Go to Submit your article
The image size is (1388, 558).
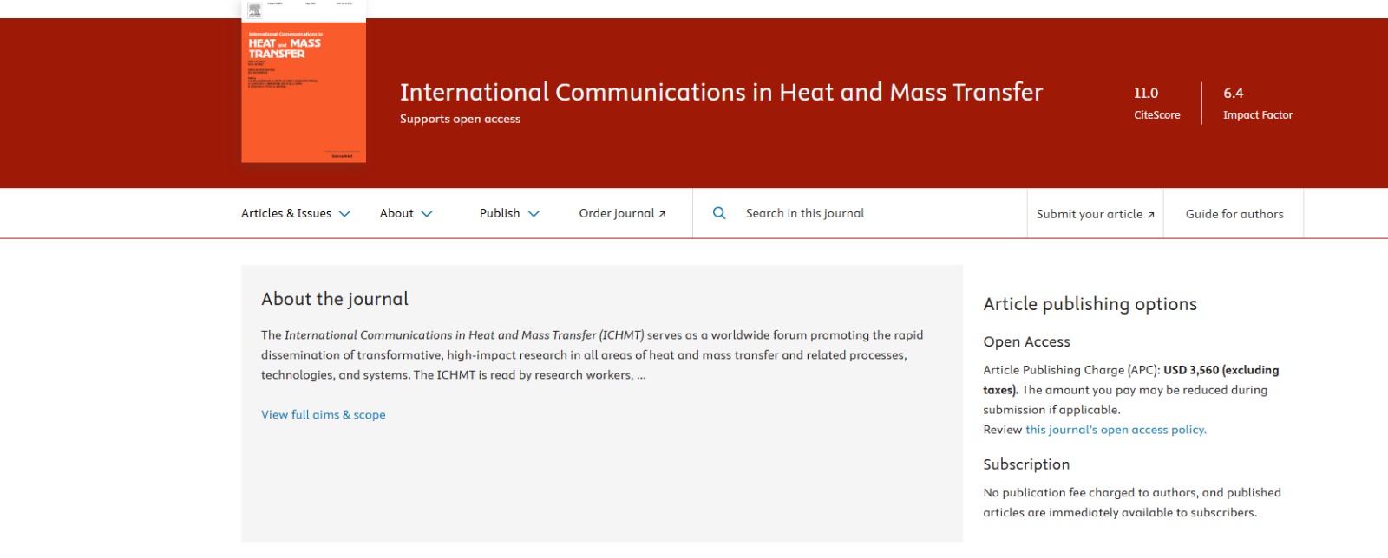pyautogui.click(x=1095, y=214)
